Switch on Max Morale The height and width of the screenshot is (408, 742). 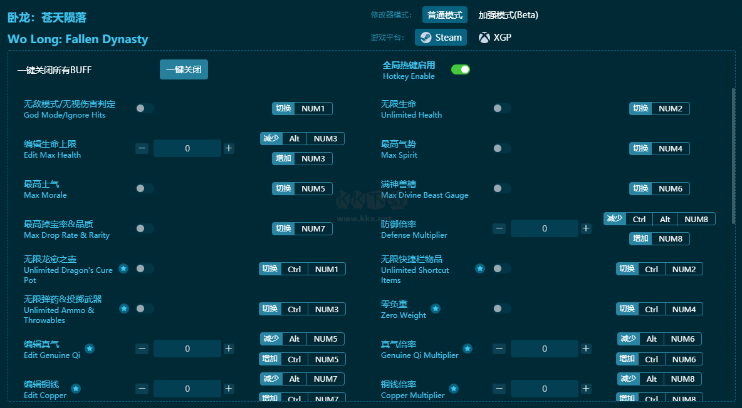(145, 188)
